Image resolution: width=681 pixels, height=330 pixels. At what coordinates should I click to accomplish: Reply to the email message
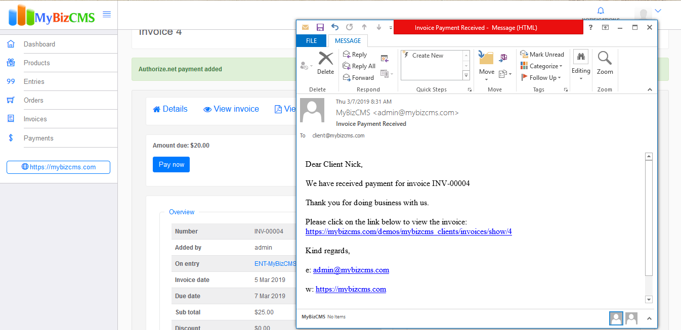coord(355,55)
